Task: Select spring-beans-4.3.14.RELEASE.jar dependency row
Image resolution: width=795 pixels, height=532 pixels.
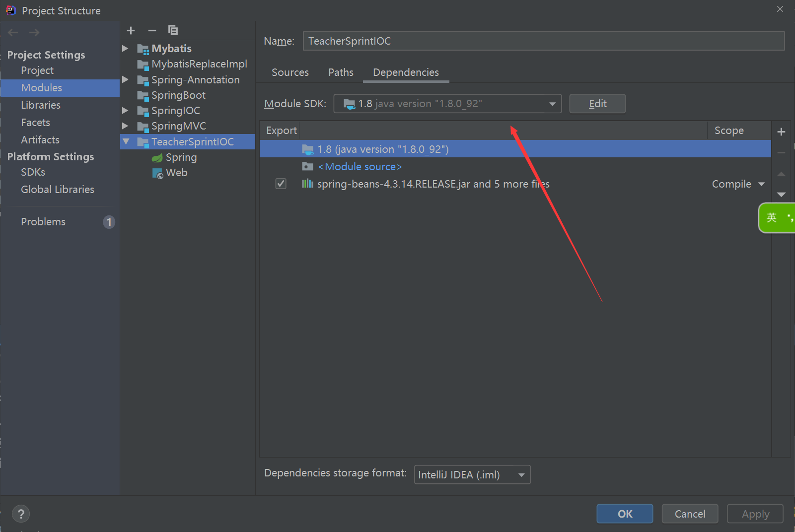Action: [515, 184]
